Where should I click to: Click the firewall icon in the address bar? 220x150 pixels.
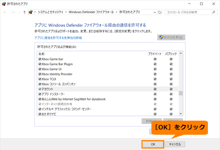30,12
